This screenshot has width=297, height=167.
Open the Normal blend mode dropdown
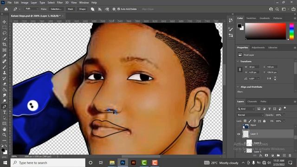pos(250,115)
